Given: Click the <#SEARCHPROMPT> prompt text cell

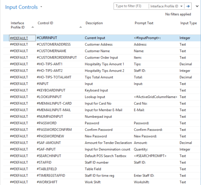Looking at the screenshot, I should coord(150,156).
